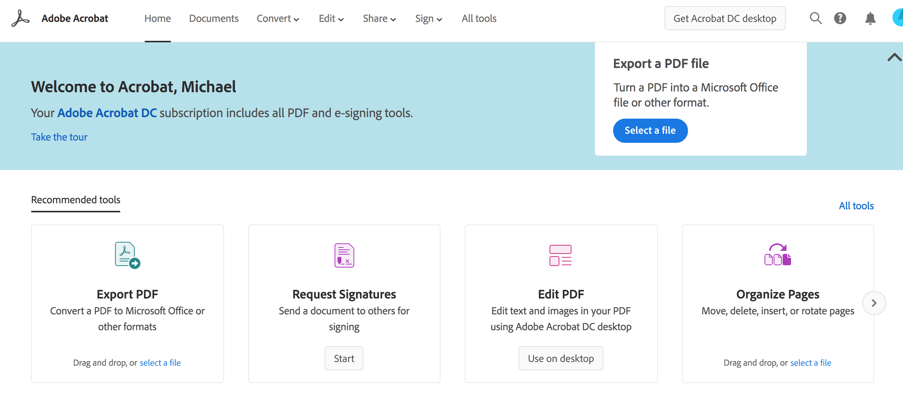
Task: Expand the Edit dropdown
Action: tap(330, 18)
